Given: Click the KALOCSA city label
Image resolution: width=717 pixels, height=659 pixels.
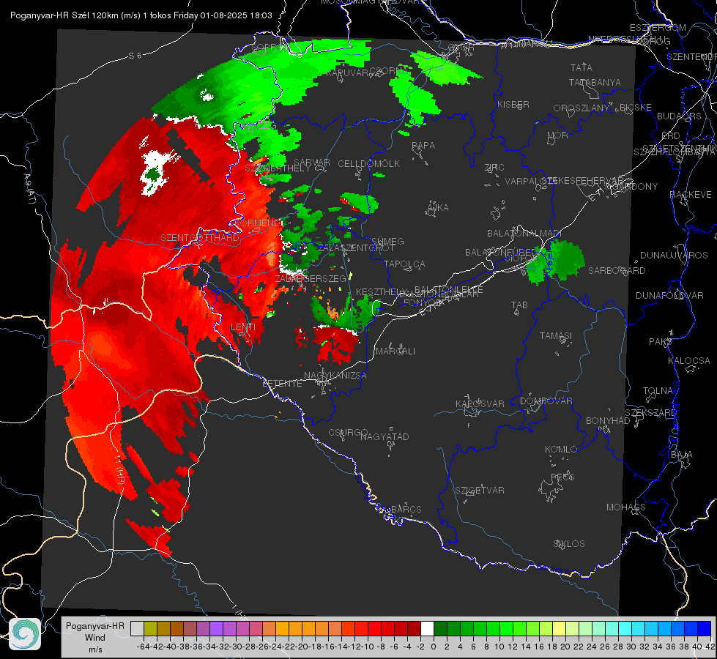Looking at the screenshot, I should 688,361.
